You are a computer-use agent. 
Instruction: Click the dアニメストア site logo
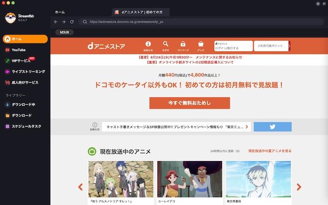[x=106, y=46]
